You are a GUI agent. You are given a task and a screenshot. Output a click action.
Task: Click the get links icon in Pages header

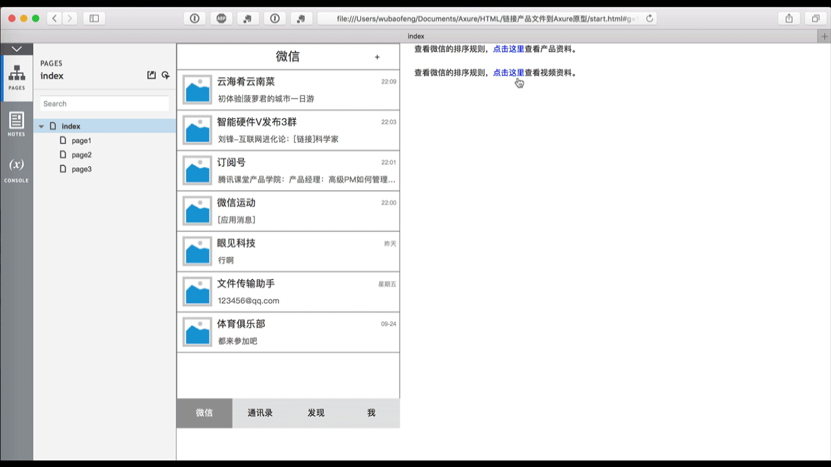[166, 75]
